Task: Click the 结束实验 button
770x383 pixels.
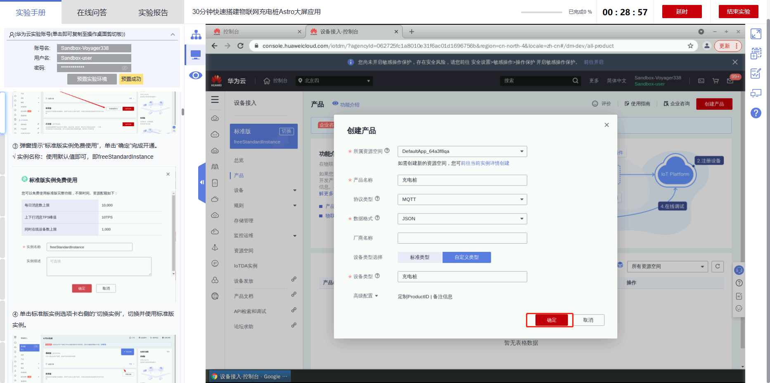Action: tap(738, 12)
